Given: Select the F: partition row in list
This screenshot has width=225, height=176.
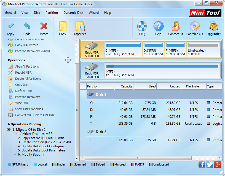Looking at the screenshot, I should pos(154,117).
